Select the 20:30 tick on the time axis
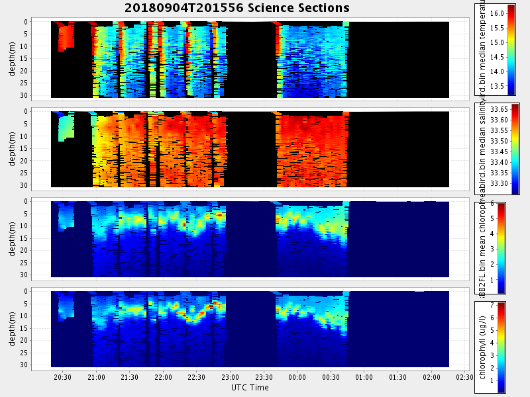The width and height of the screenshot is (530, 397). [x=63, y=377]
